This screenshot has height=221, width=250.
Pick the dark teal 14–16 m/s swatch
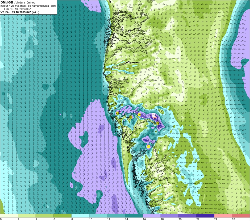(134, 216)
